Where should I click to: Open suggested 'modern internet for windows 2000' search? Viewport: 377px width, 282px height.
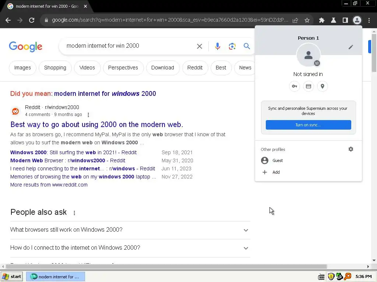(x=105, y=94)
